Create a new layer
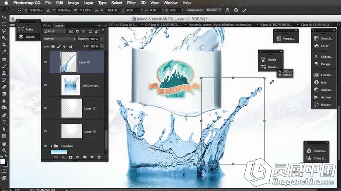 pos(92,157)
